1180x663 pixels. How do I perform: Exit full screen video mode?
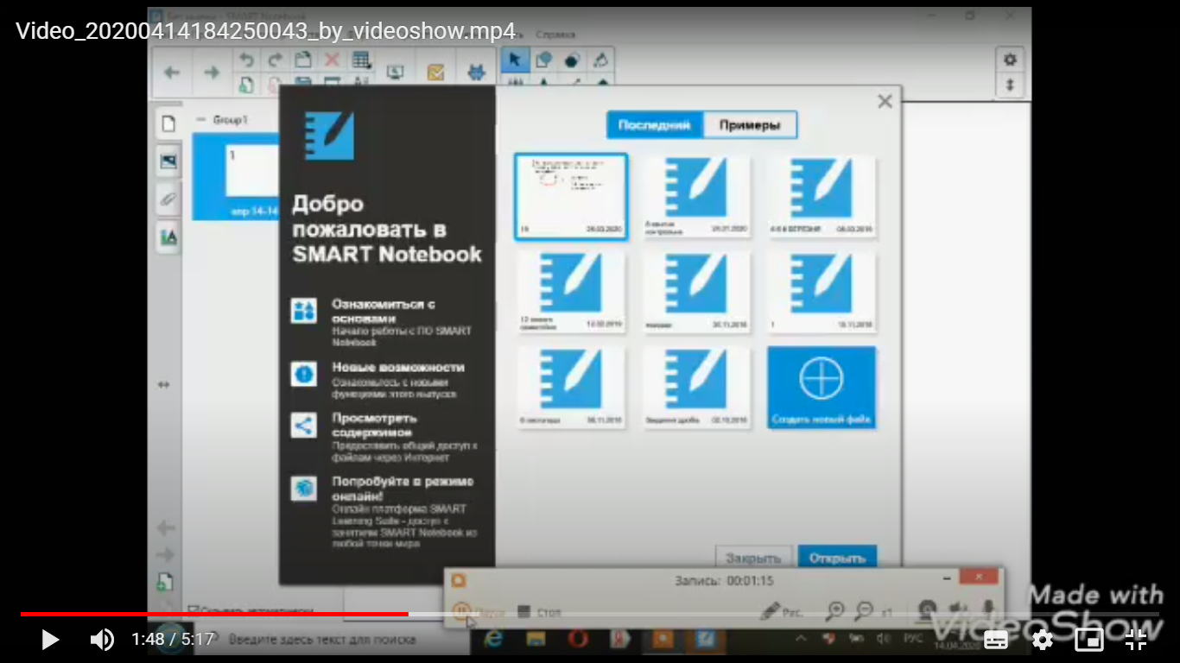click(1136, 640)
